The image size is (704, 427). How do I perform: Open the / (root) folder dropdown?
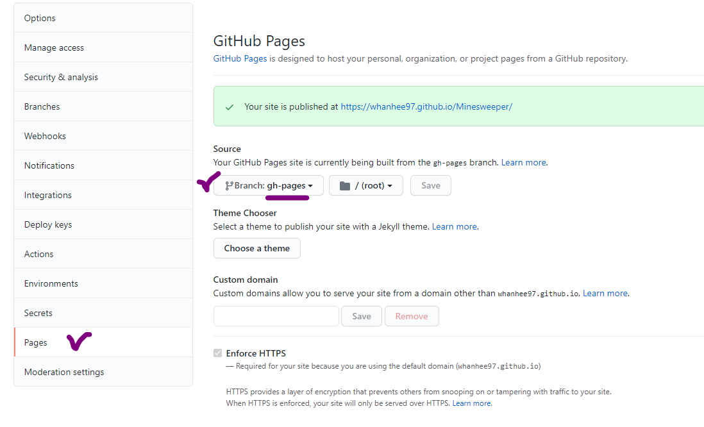(366, 185)
